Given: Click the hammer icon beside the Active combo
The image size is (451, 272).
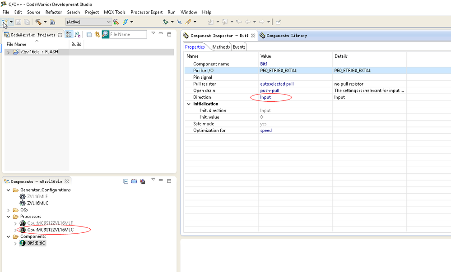Looking at the screenshot, I should [116, 22].
